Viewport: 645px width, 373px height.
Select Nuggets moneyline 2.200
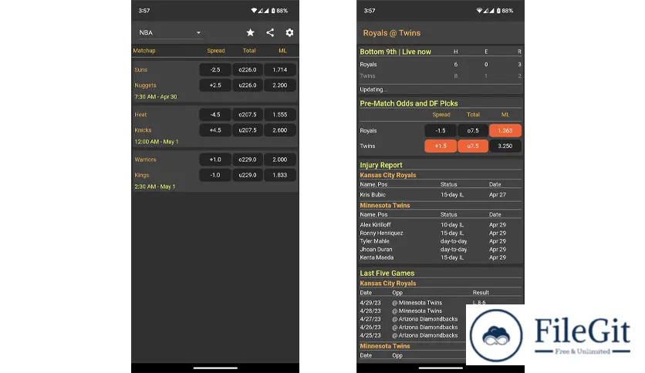[x=279, y=86]
